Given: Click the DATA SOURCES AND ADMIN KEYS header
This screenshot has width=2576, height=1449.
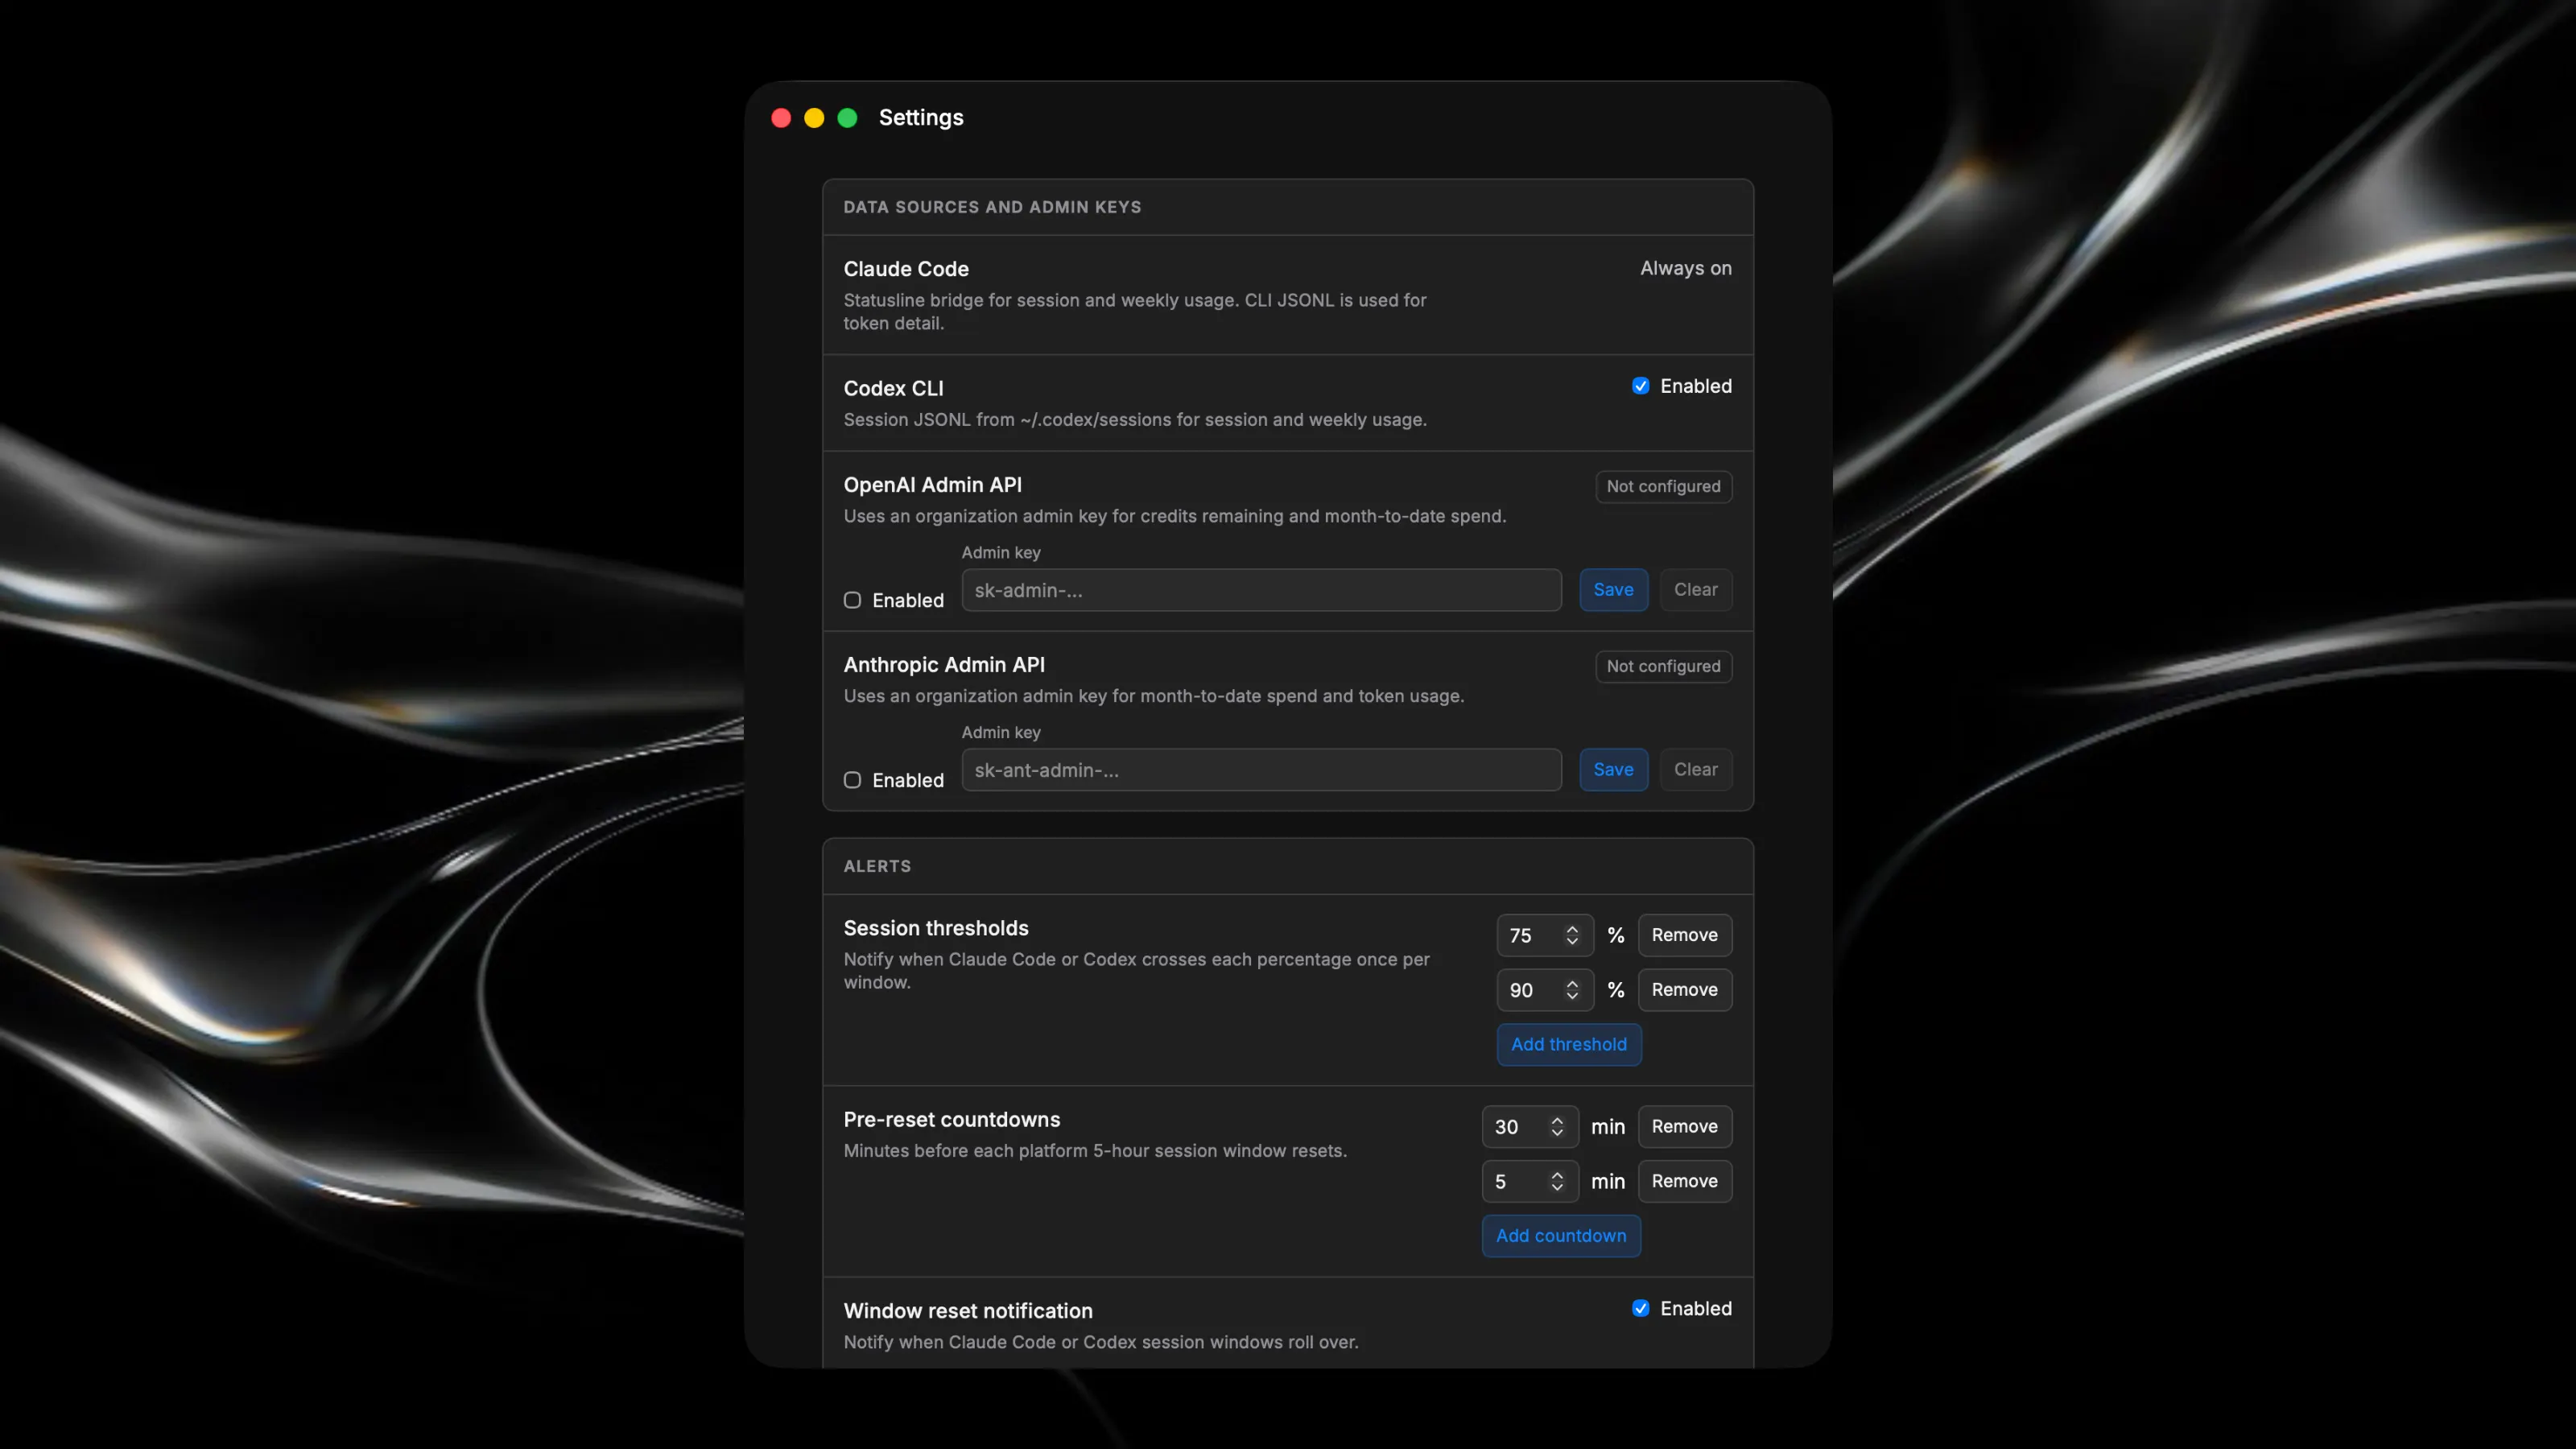Looking at the screenshot, I should pyautogui.click(x=991, y=207).
